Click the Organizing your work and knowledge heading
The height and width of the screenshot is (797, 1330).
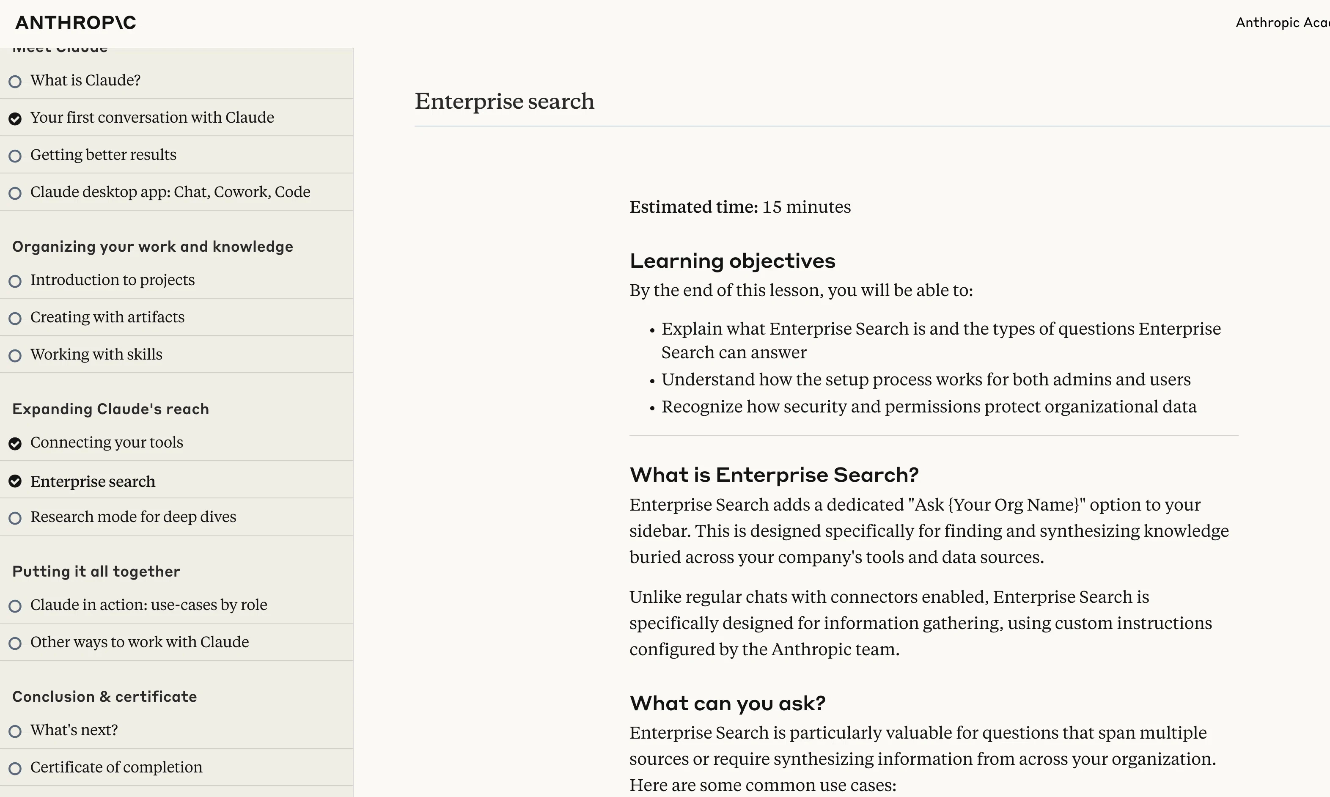pos(152,247)
